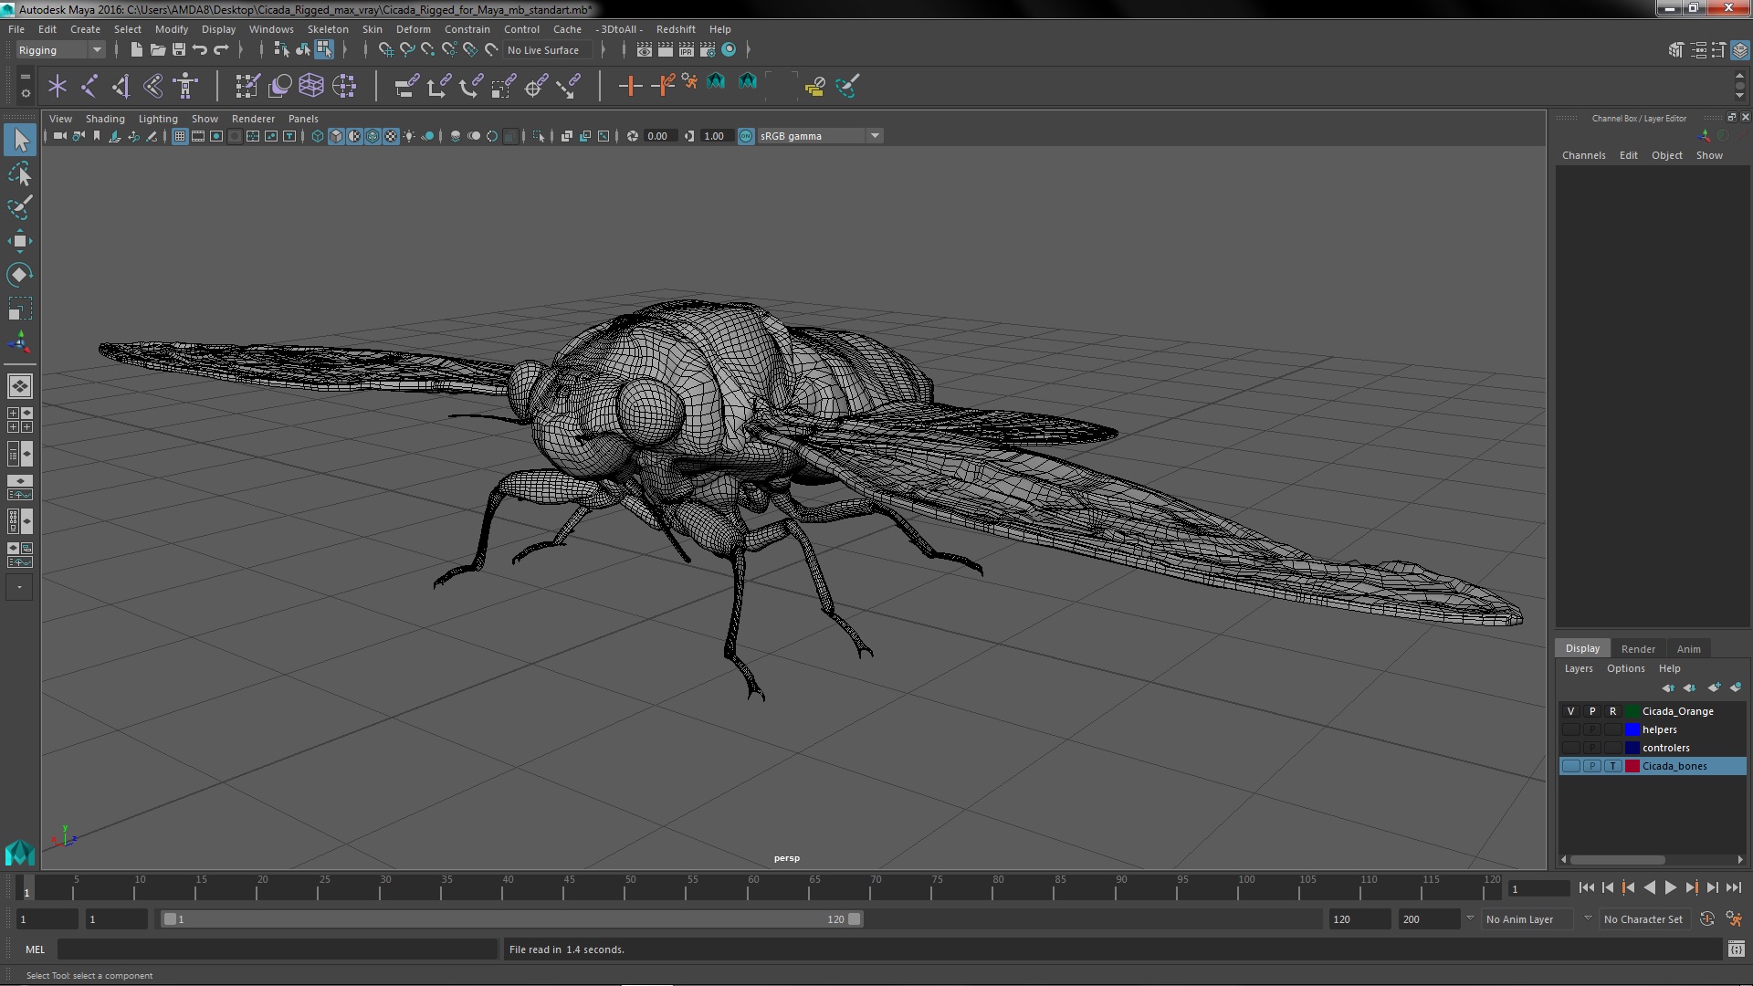
Task: Click the No Live Surface field
Action: [x=548, y=50]
